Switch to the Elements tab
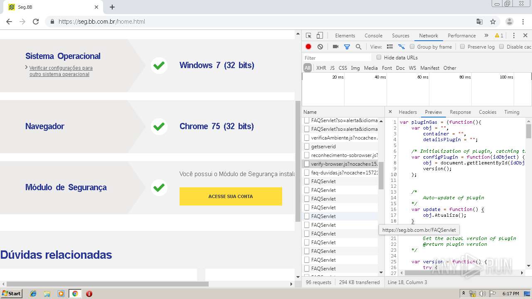Image resolution: width=532 pixels, height=299 pixels. tap(345, 36)
